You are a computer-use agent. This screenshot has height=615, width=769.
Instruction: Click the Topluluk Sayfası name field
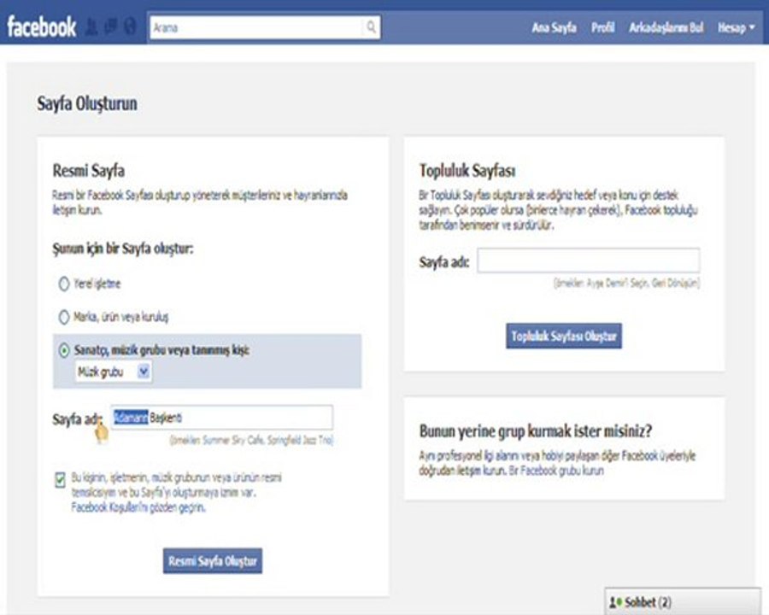point(589,261)
